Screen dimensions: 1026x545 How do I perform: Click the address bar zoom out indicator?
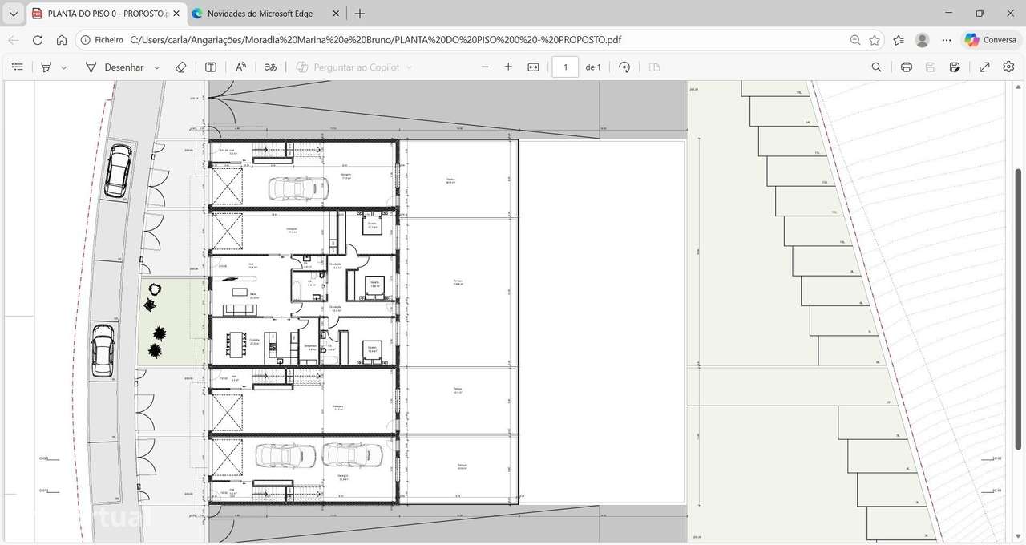[x=856, y=40]
